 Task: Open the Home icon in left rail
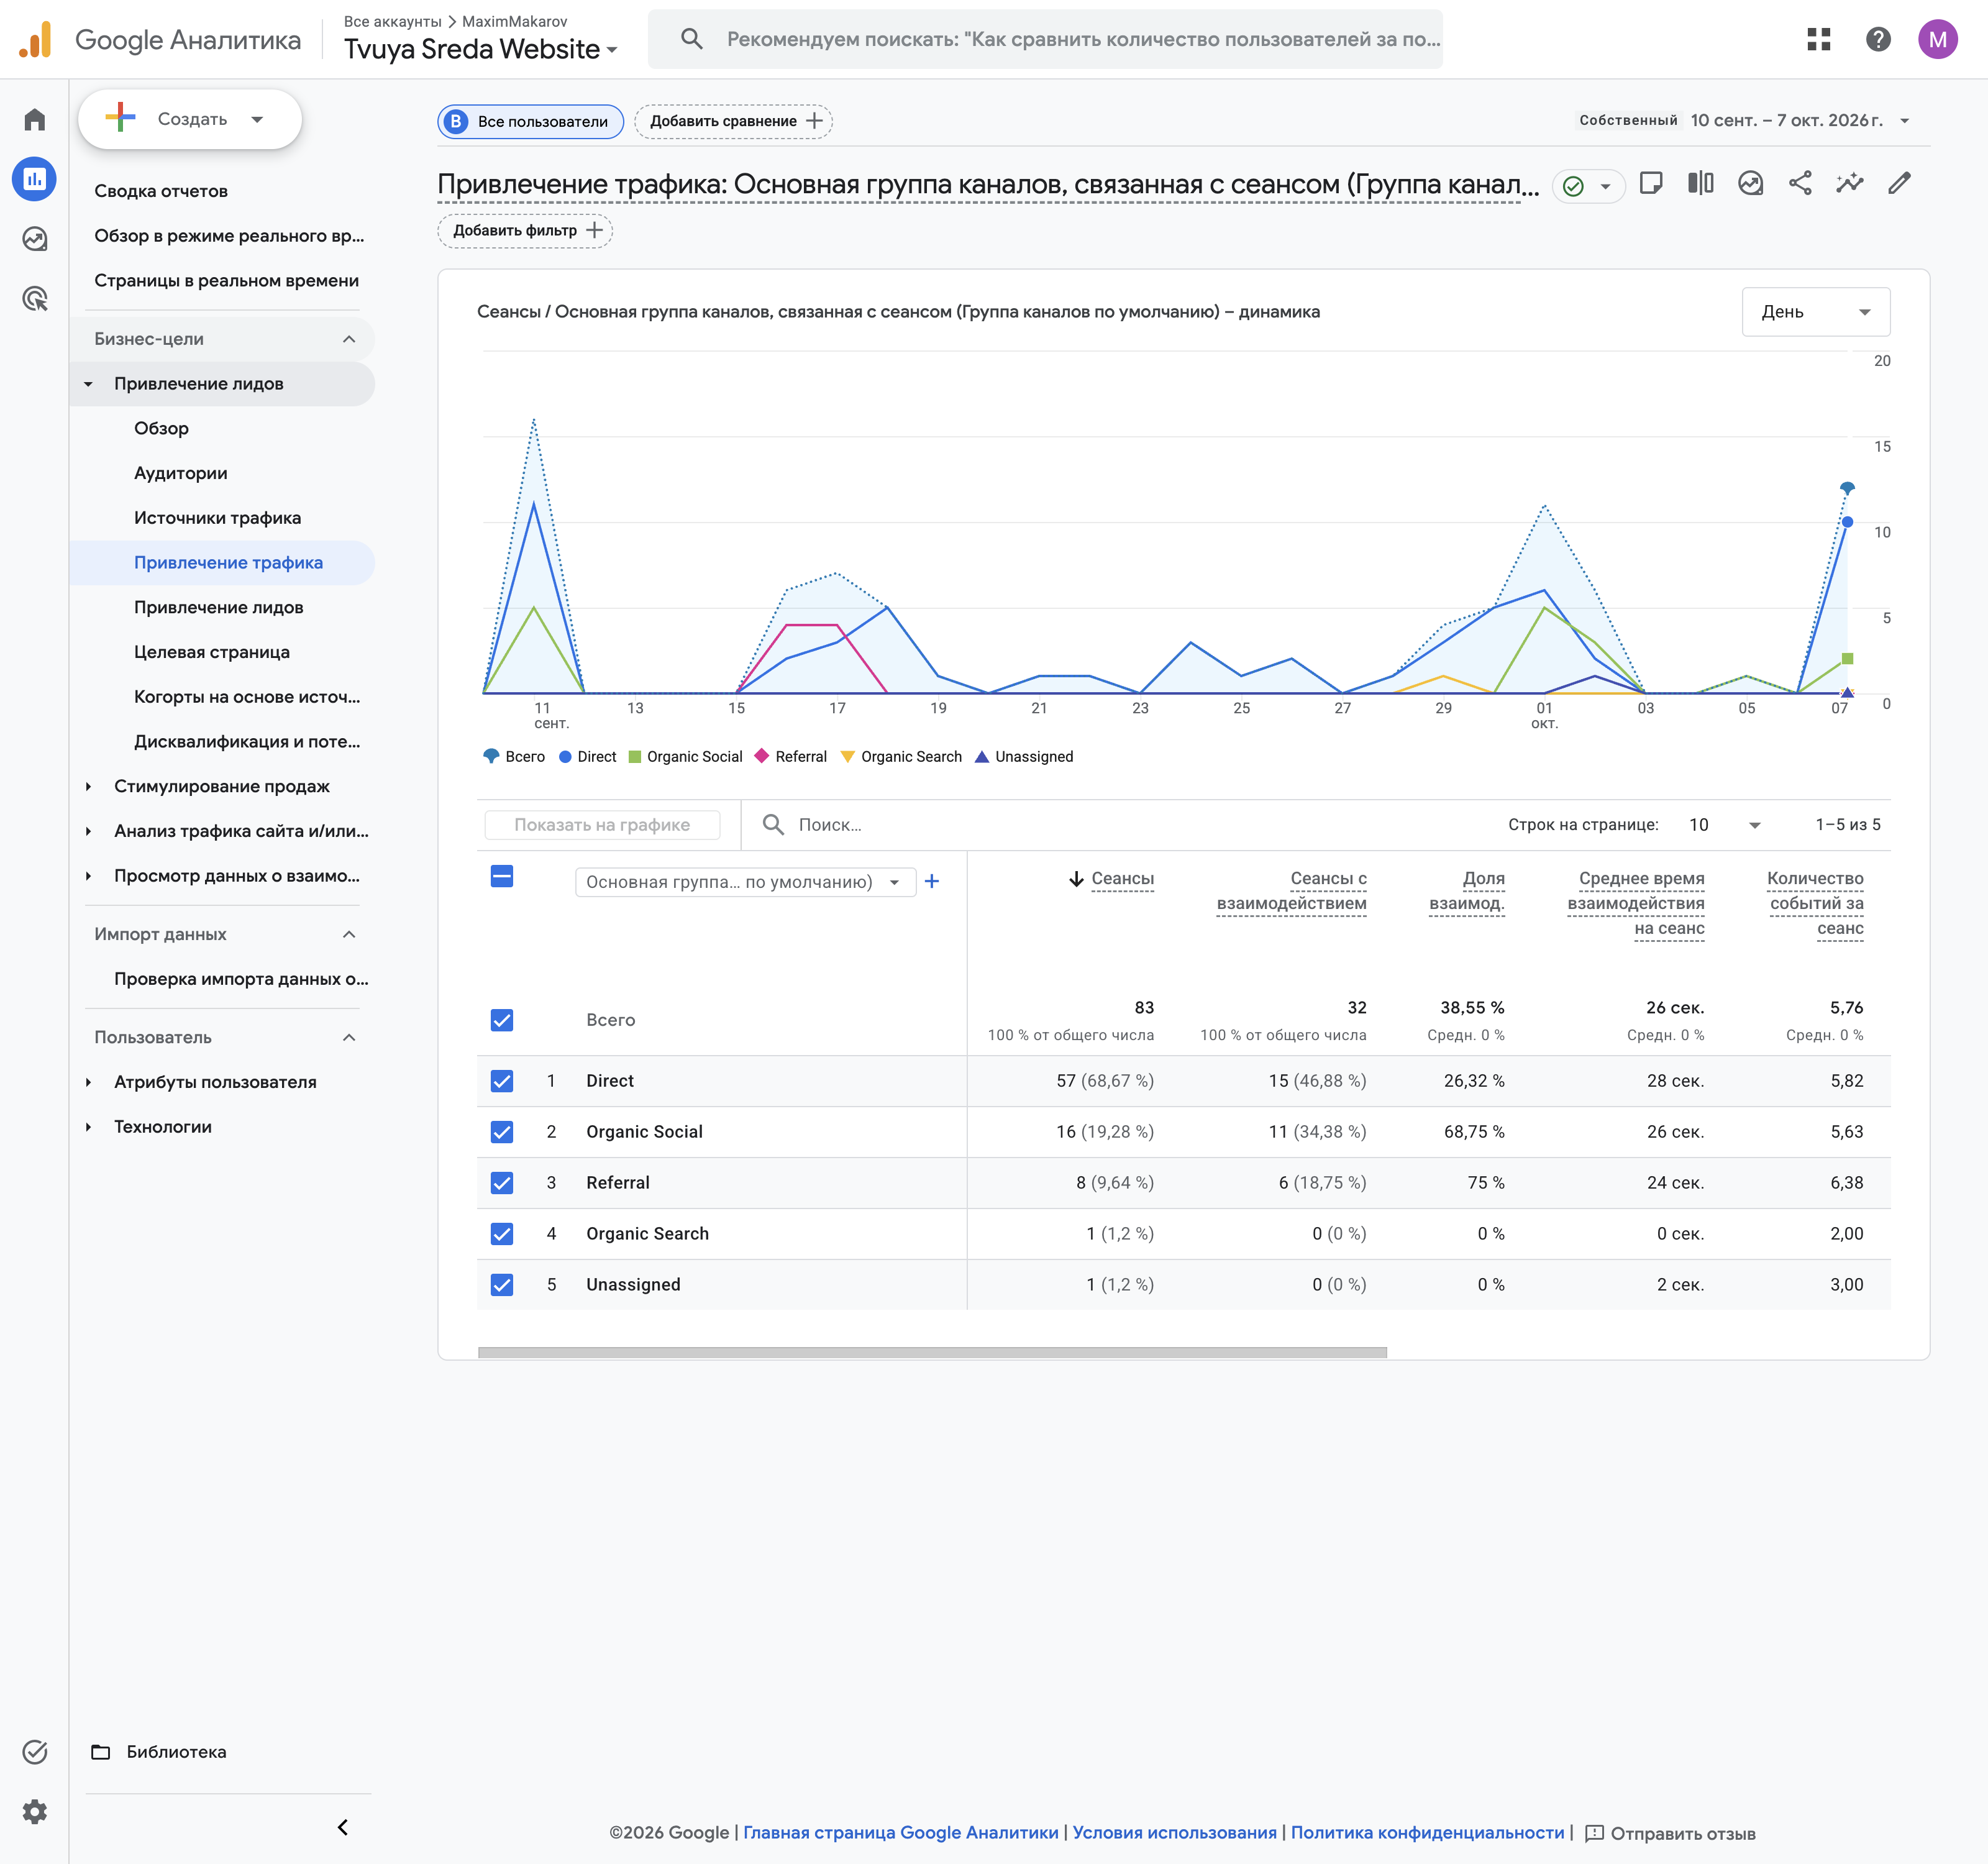tap(35, 120)
